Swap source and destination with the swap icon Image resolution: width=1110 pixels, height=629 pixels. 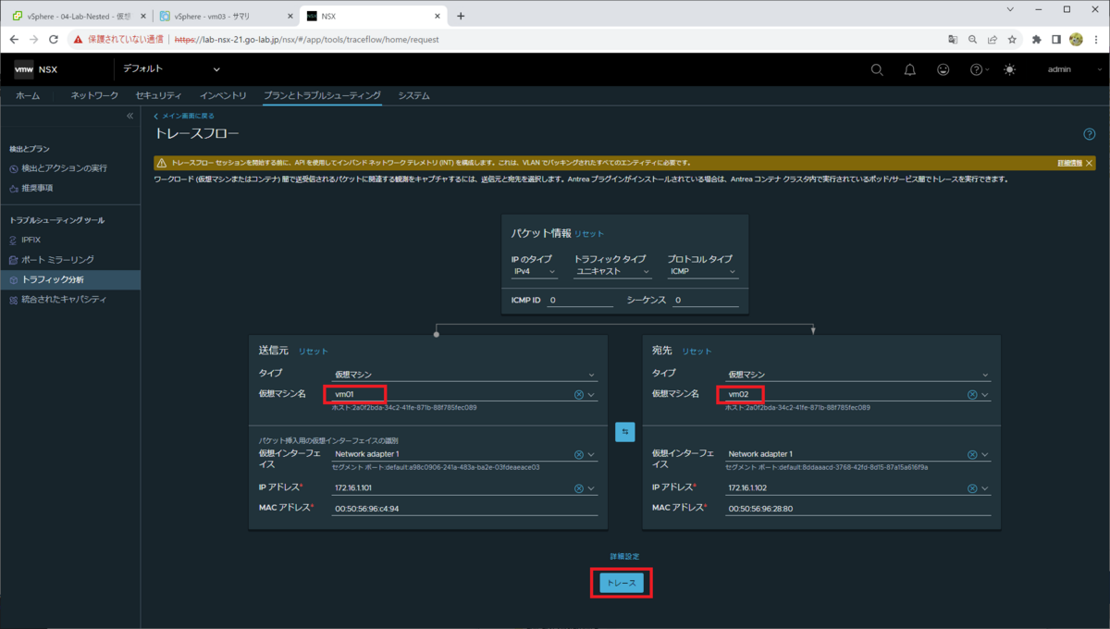(x=625, y=431)
